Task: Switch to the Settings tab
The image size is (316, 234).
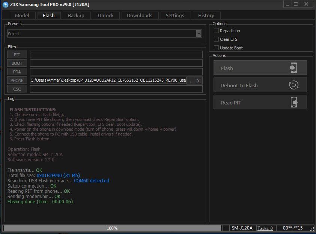Action: tap(175, 15)
